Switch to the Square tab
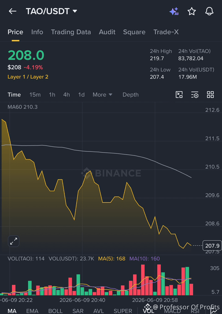The height and width of the screenshot is (314, 222). (x=134, y=32)
